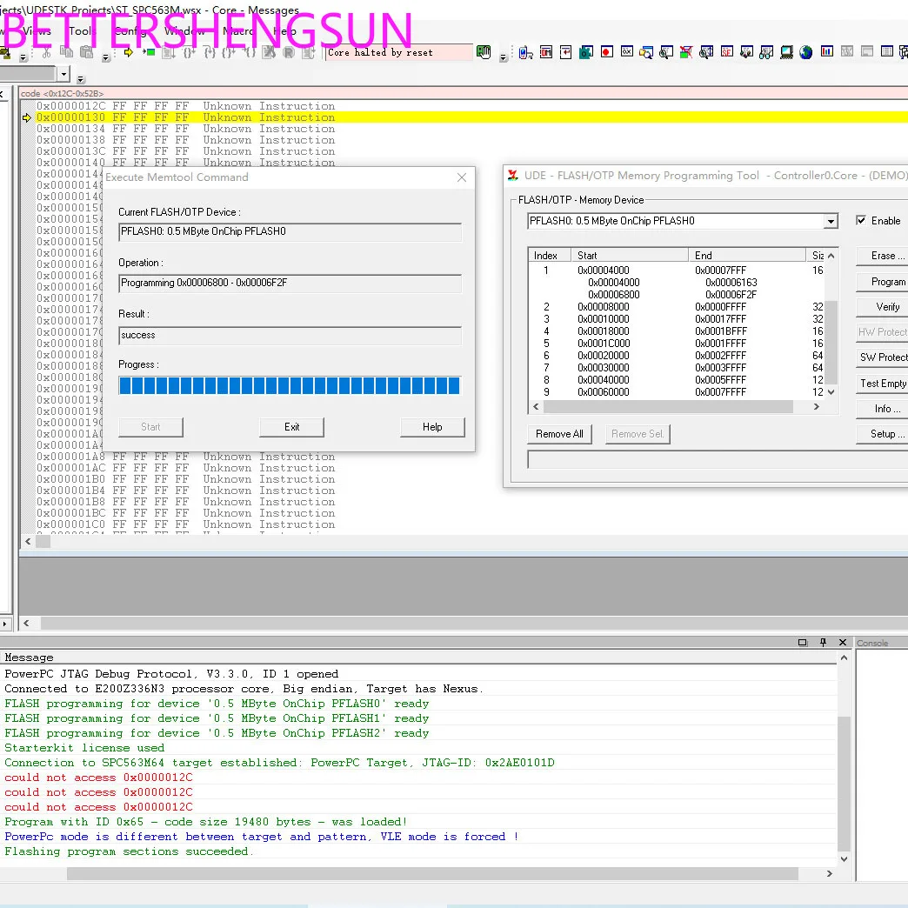The width and height of the screenshot is (908, 908).
Task: Click the Verify button in programming tool
Action: click(x=887, y=307)
